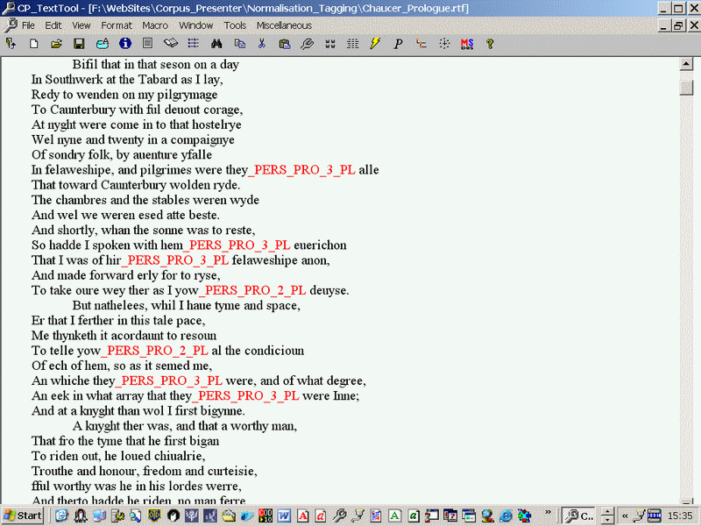The width and height of the screenshot is (701, 526).
Task: Click the blue information icon
Action: (125, 43)
